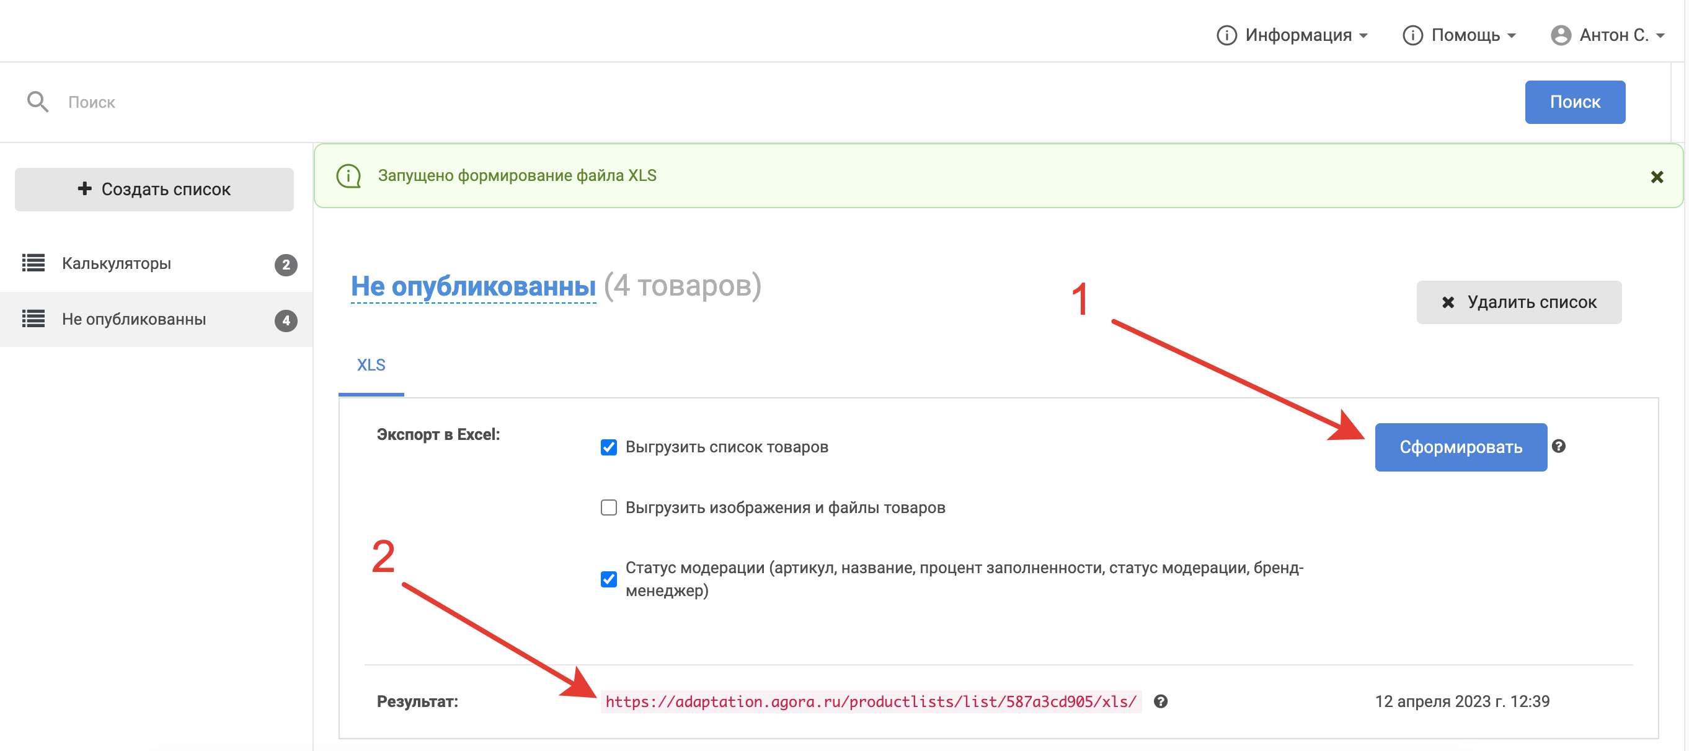Click the date 12 апреля 2023 г. 12:39
The width and height of the screenshot is (1689, 751).
(1461, 701)
